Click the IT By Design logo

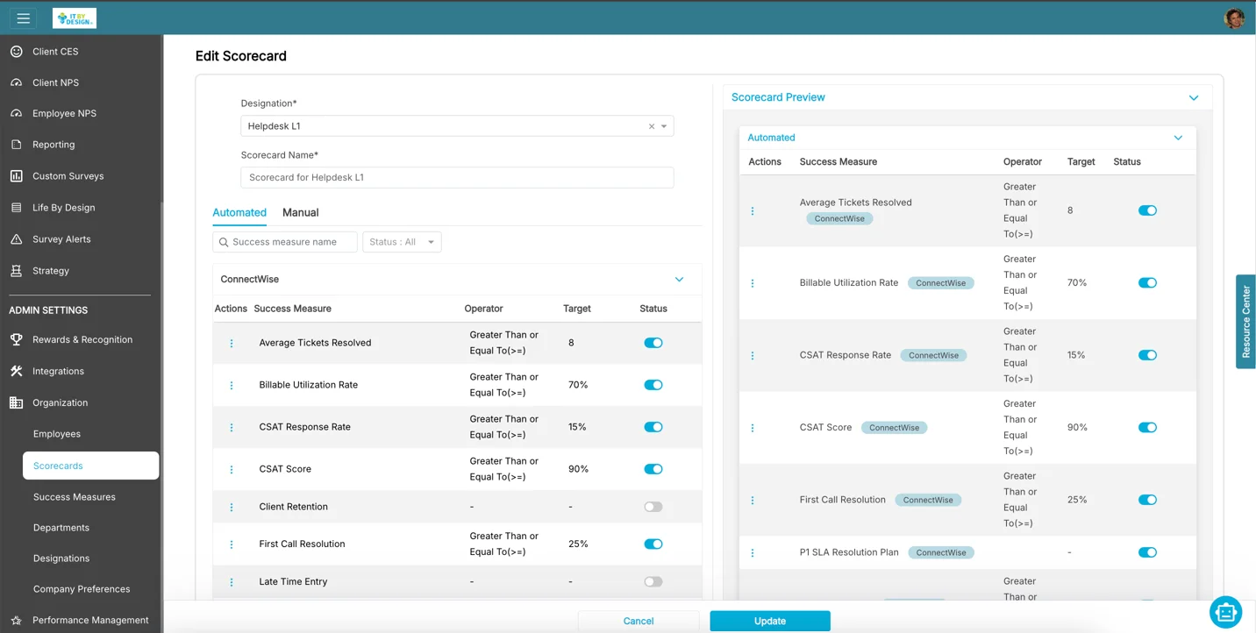(x=75, y=18)
